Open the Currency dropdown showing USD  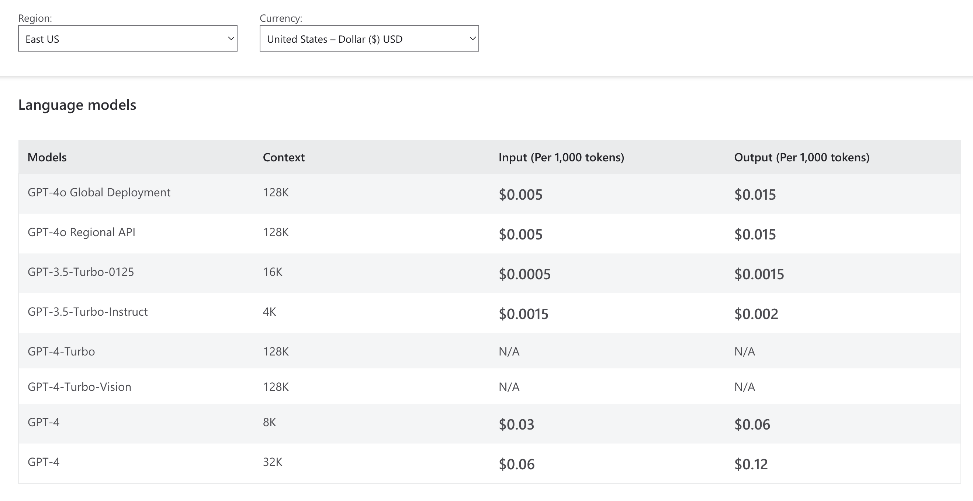coord(369,38)
